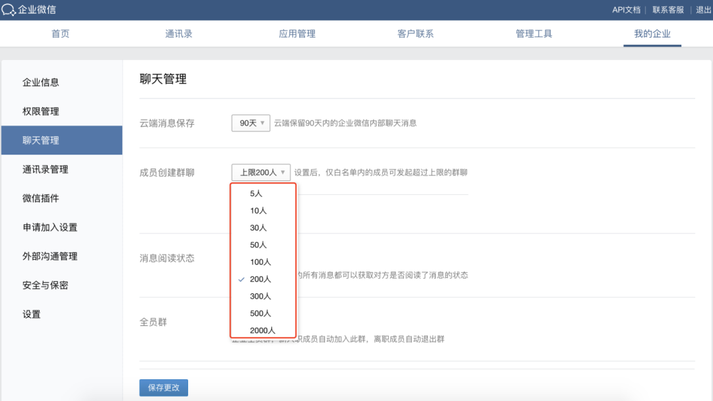Image resolution: width=713 pixels, height=401 pixels.
Task: Go to 权限管理 in the sidebar
Action: coord(41,112)
